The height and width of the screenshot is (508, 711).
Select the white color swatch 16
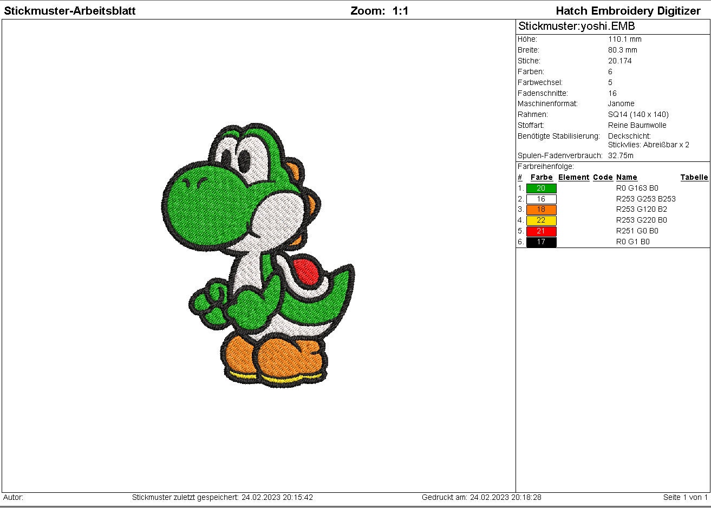[540, 199]
